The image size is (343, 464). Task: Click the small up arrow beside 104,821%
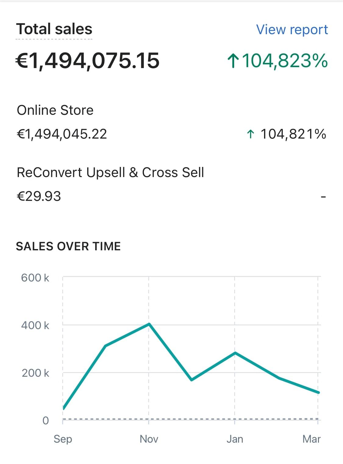pos(250,134)
